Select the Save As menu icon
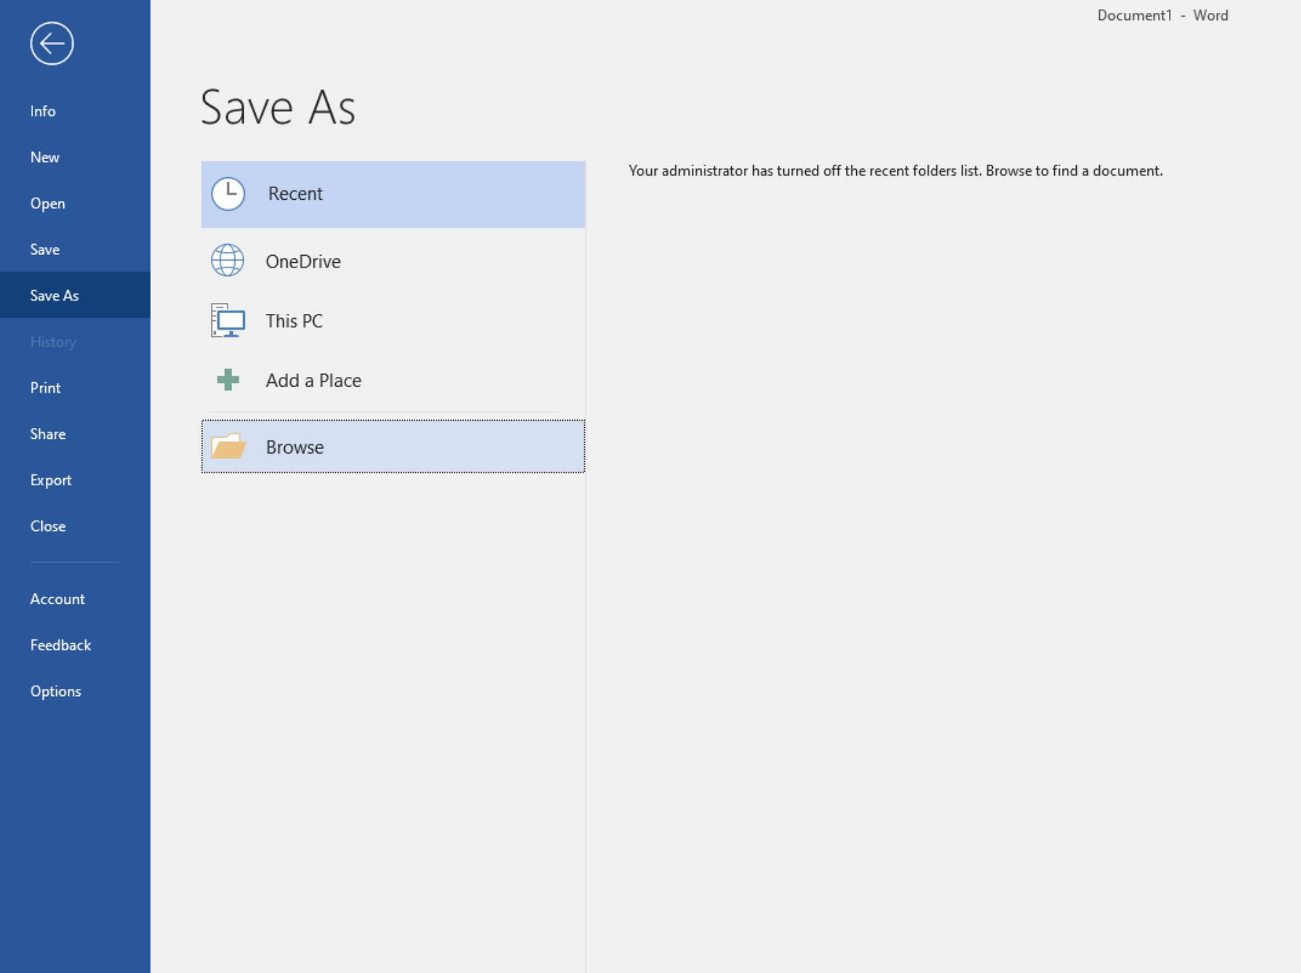 coord(55,294)
